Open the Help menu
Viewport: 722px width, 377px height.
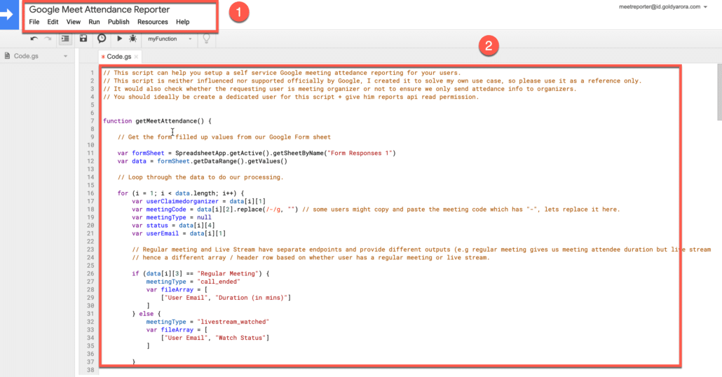pyautogui.click(x=182, y=22)
